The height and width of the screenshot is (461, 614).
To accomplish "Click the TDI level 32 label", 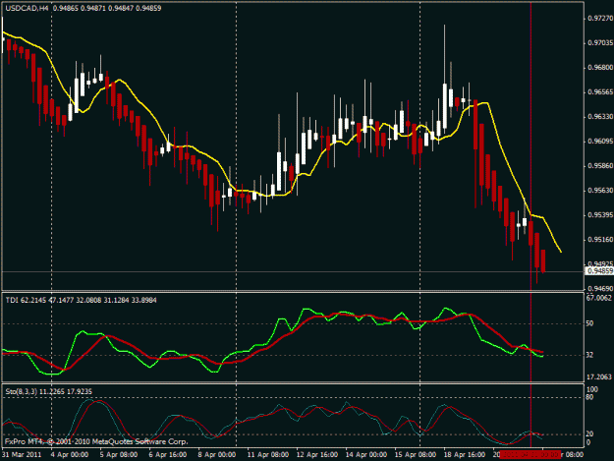I will coord(589,355).
